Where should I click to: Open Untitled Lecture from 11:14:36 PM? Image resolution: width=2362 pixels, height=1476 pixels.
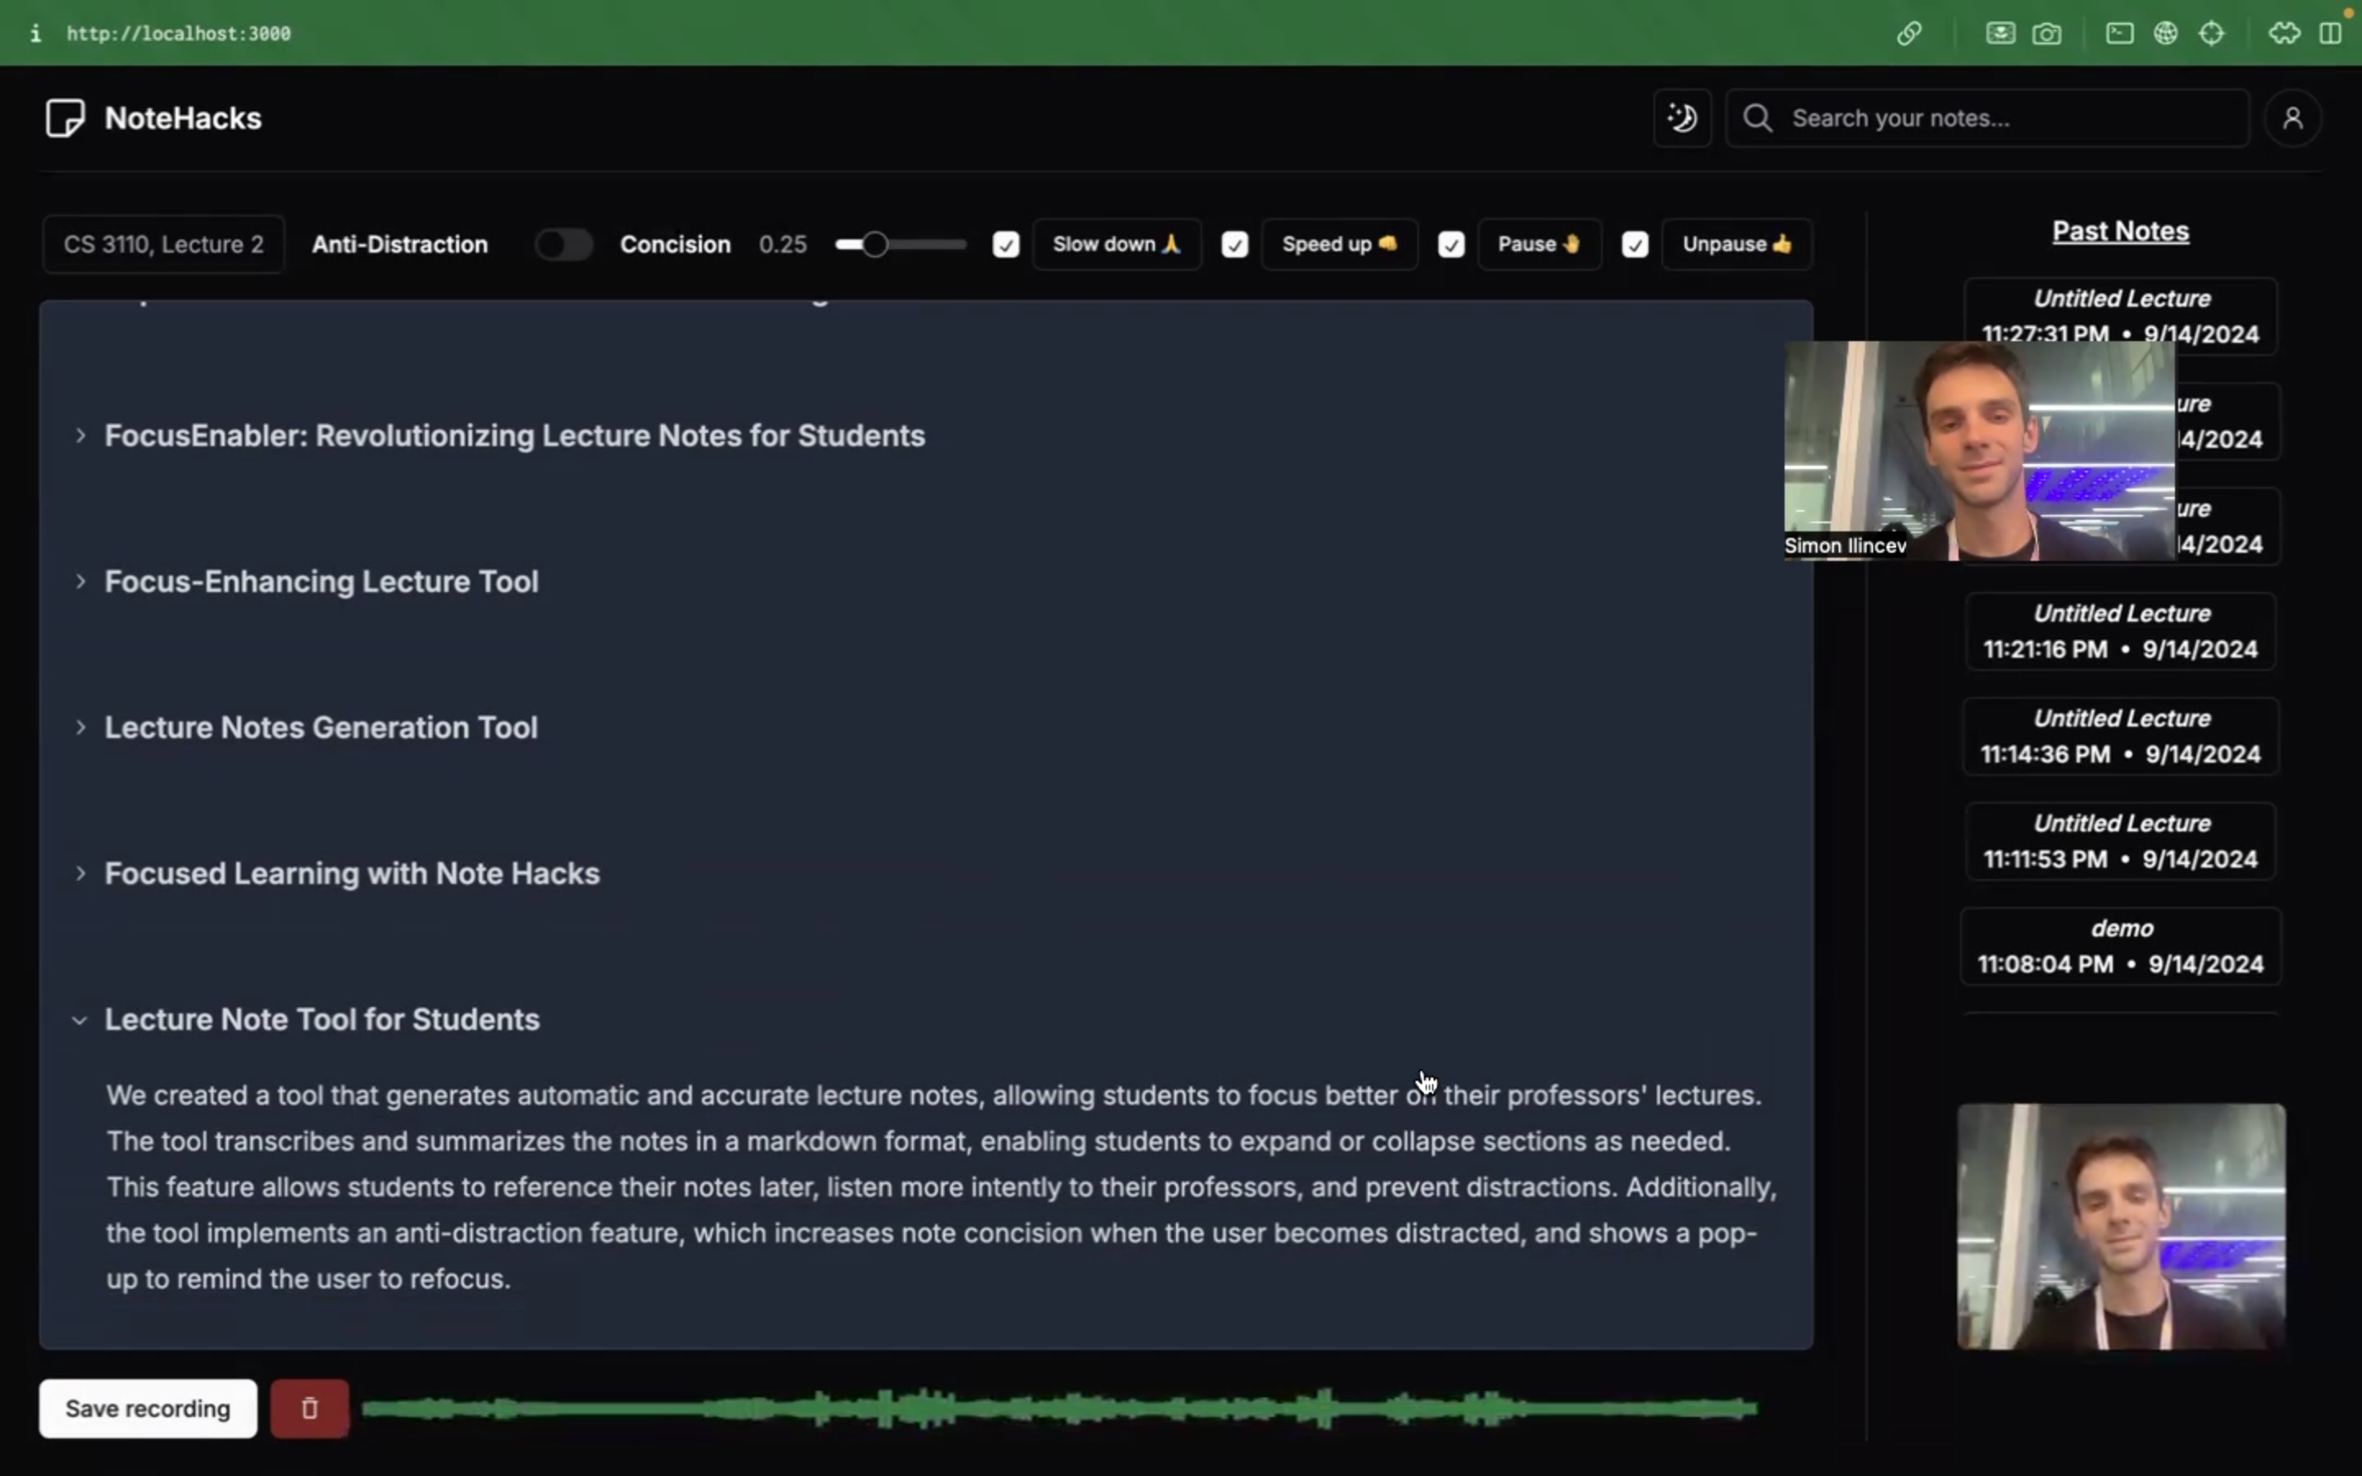coord(2120,736)
